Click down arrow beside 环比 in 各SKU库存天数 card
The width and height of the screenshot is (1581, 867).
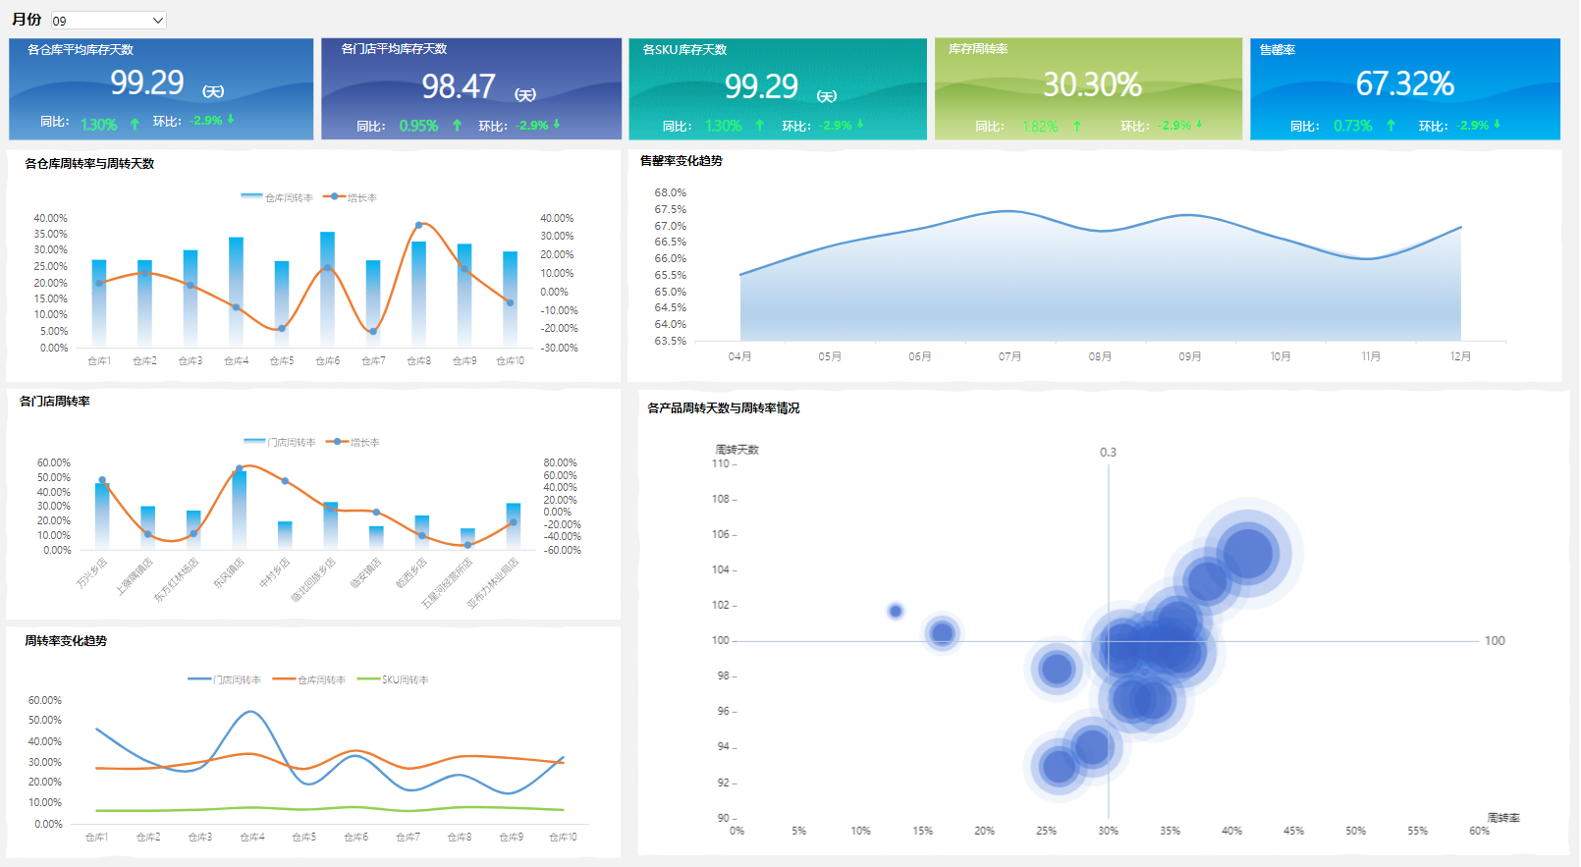pyautogui.click(x=860, y=124)
